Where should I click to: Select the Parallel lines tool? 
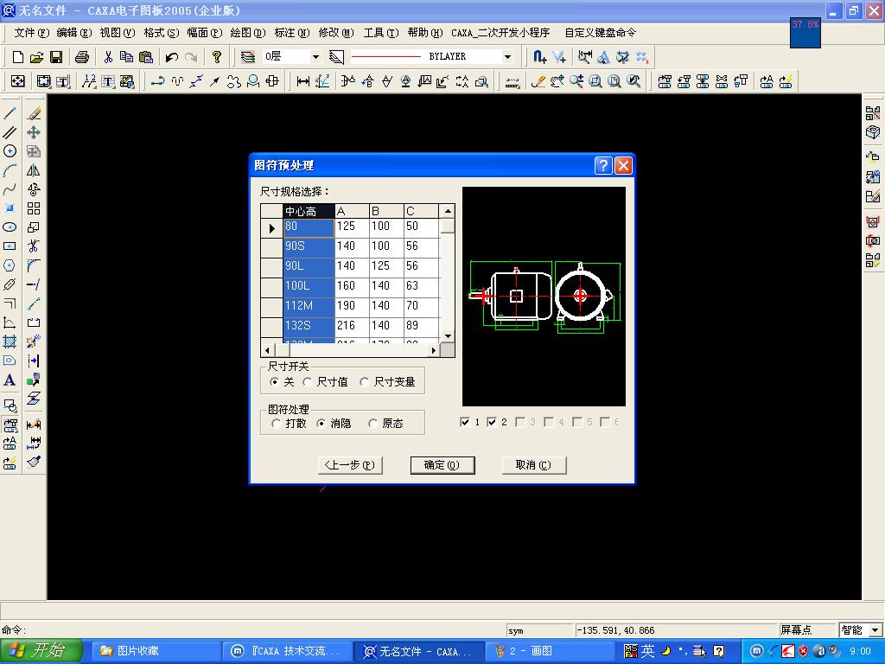tap(10, 132)
